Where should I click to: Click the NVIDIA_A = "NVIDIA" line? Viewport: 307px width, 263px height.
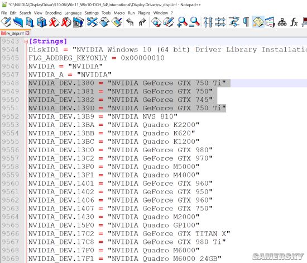(70, 75)
